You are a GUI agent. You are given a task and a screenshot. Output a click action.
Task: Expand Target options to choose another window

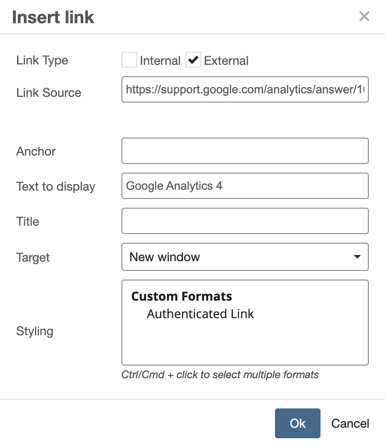[245, 257]
